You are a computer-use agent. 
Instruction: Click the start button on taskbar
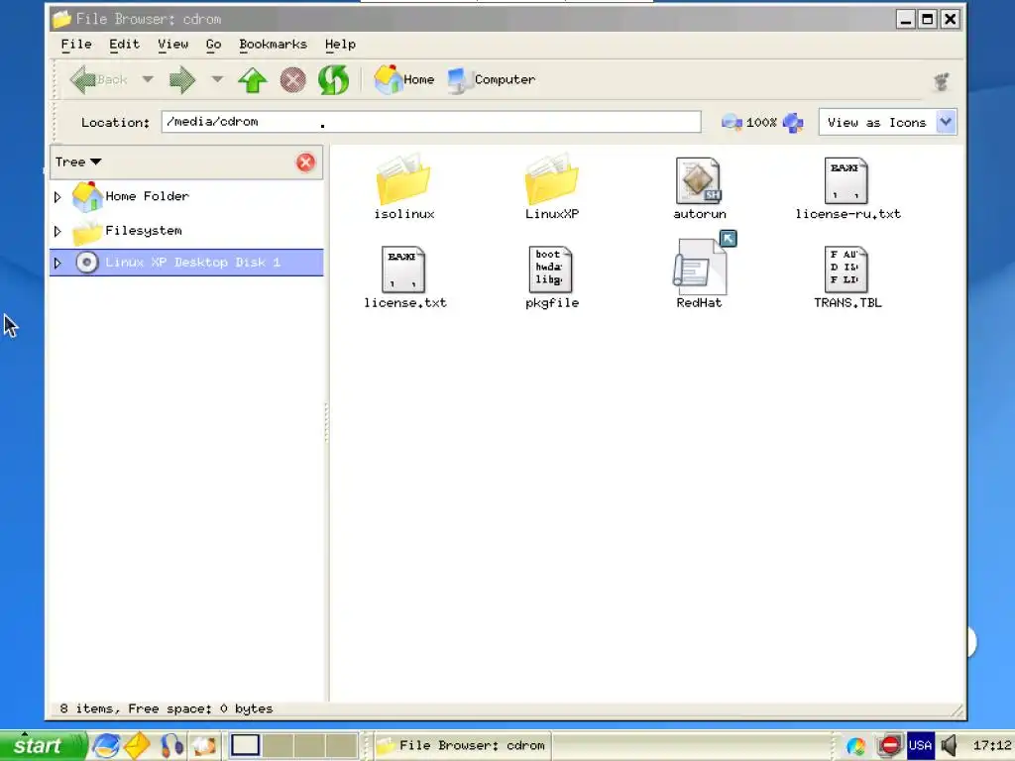43,745
